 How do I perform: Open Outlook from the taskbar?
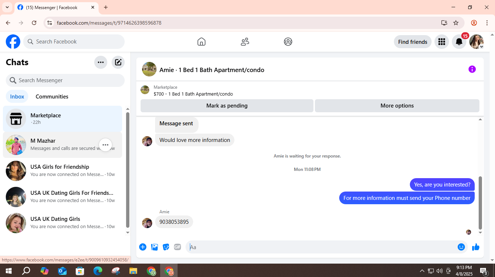coord(62,271)
